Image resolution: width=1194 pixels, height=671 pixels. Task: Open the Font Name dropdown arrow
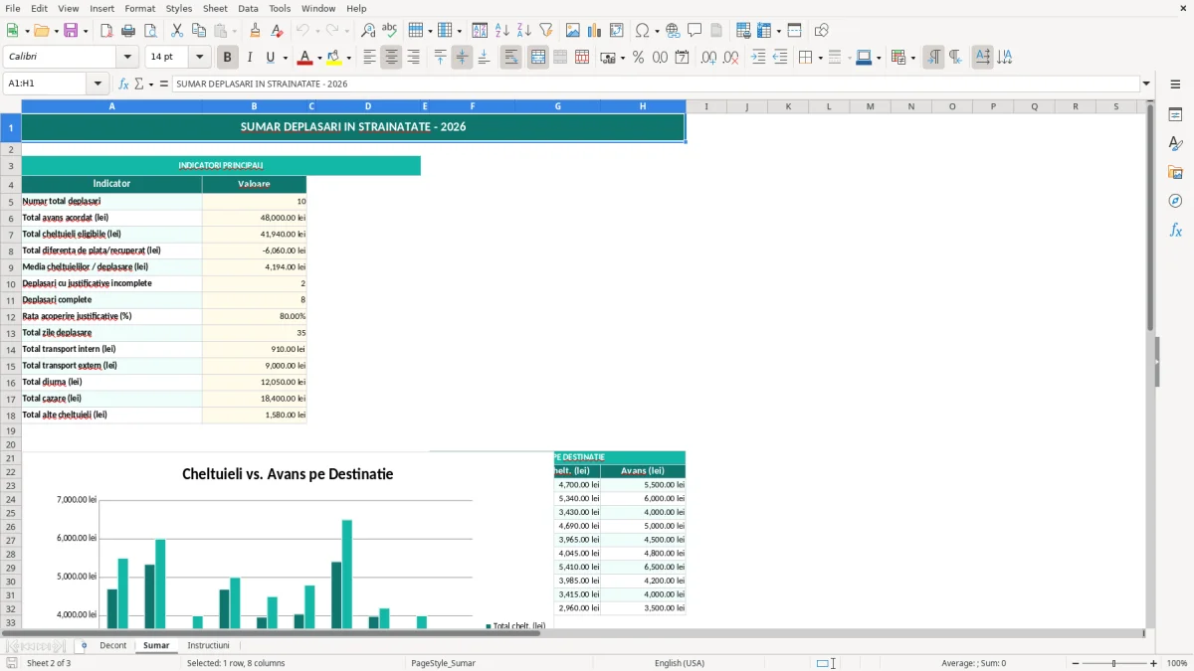coord(126,58)
